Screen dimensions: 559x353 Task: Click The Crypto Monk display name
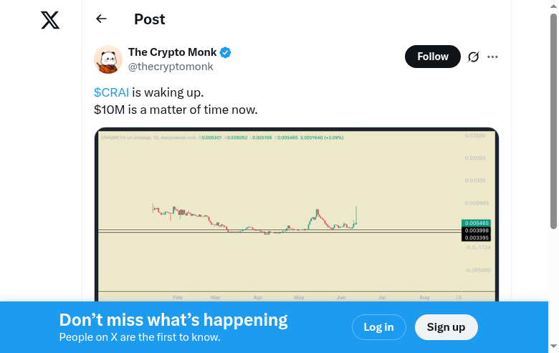coord(172,52)
